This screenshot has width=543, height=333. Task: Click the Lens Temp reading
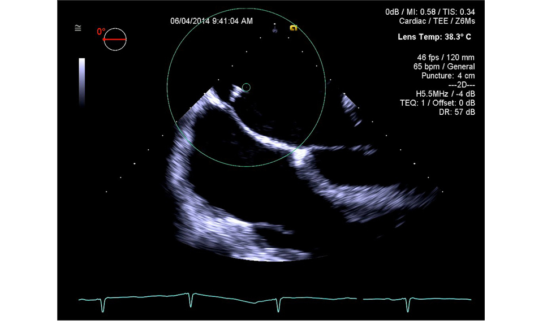[x=434, y=37]
